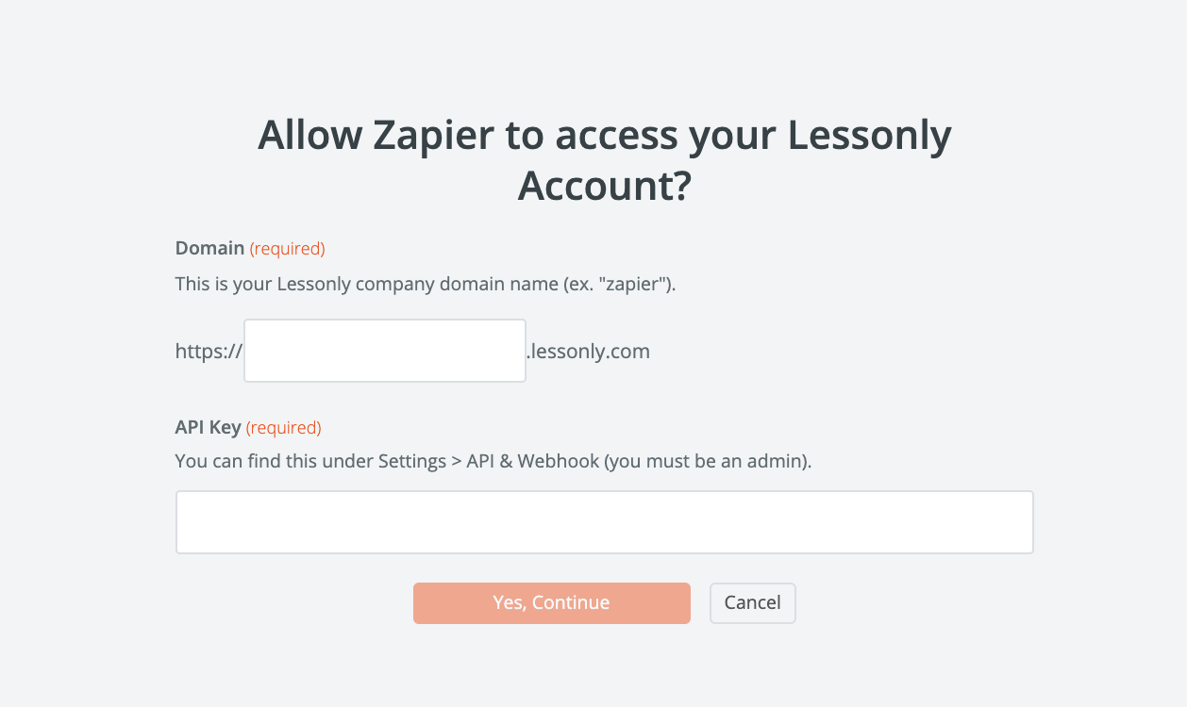Click the word Zapier in the heading
The image size is (1187, 707).
(x=433, y=136)
